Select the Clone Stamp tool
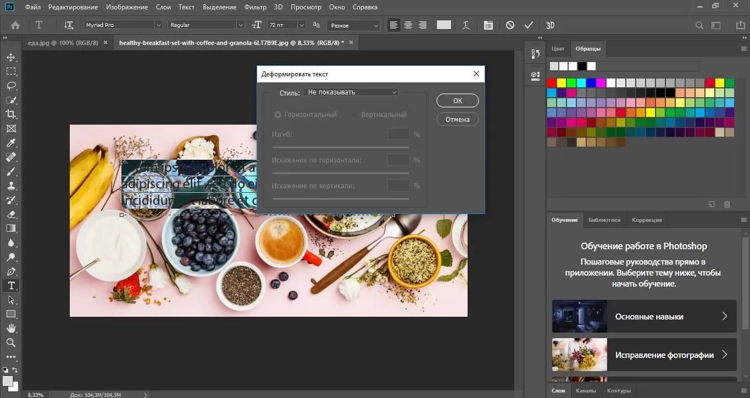This screenshot has width=750, height=398. [x=11, y=186]
